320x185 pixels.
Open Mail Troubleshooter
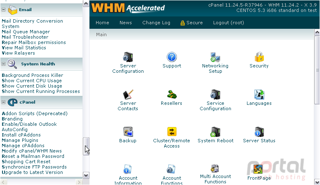pyautogui.click(x=25, y=37)
